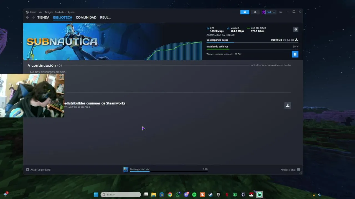This screenshot has height=199, width=355.
Task: Click the weather widget in the taskbar corner
Action: [6, 194]
